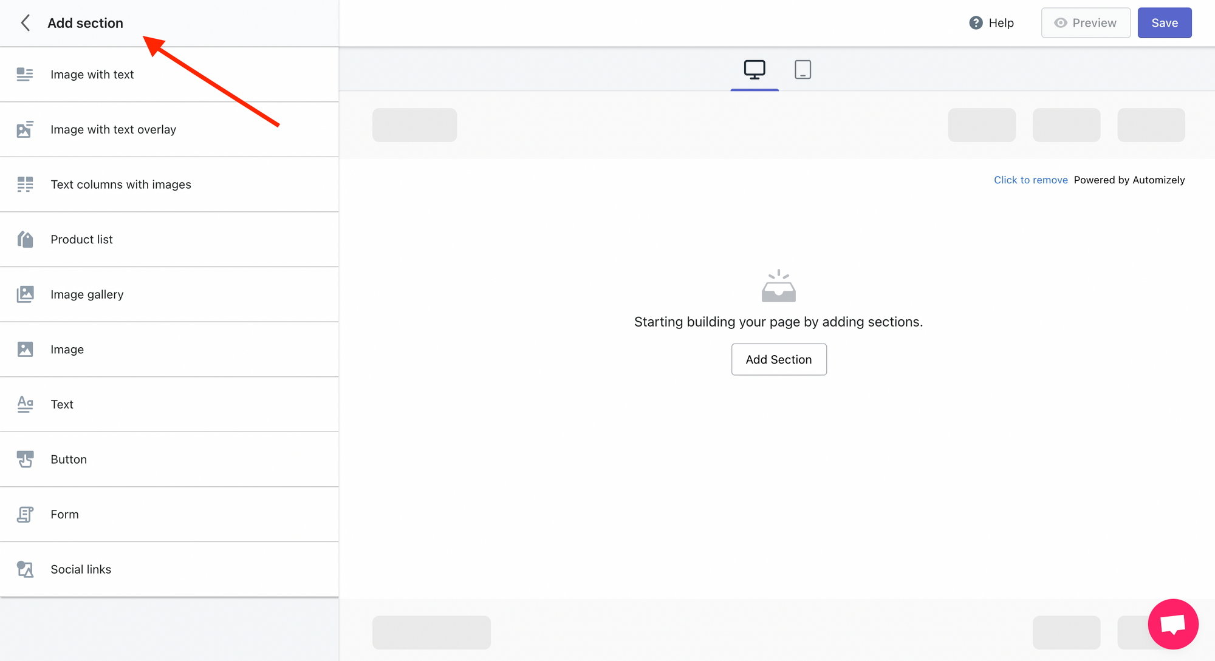Click the Image with text overlay icon
This screenshot has height=661, width=1215.
pyautogui.click(x=25, y=129)
